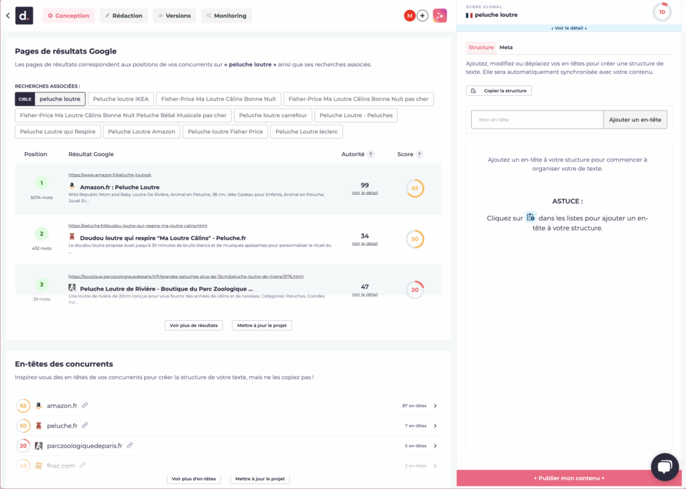The height and width of the screenshot is (489, 686).
Task: Click the Autorité help question mark
Action: pos(370,154)
